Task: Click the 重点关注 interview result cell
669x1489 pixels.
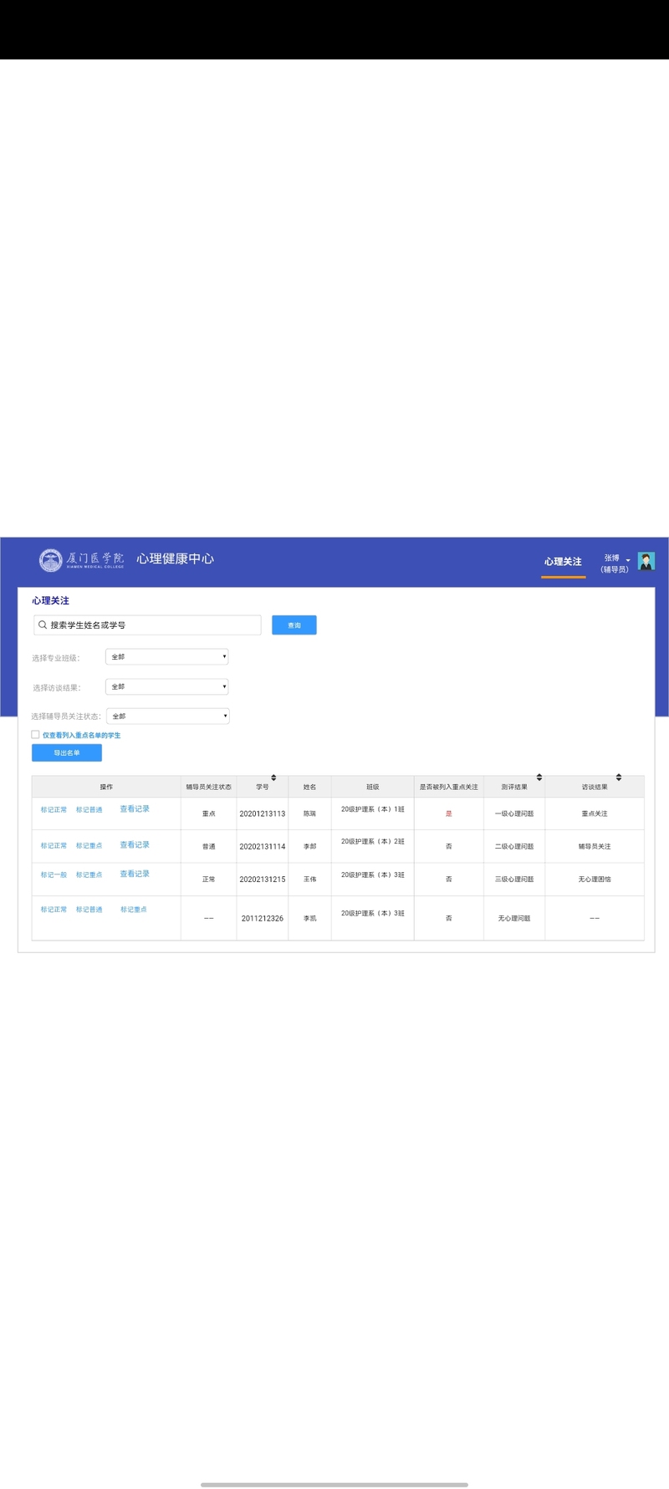Action: point(595,813)
